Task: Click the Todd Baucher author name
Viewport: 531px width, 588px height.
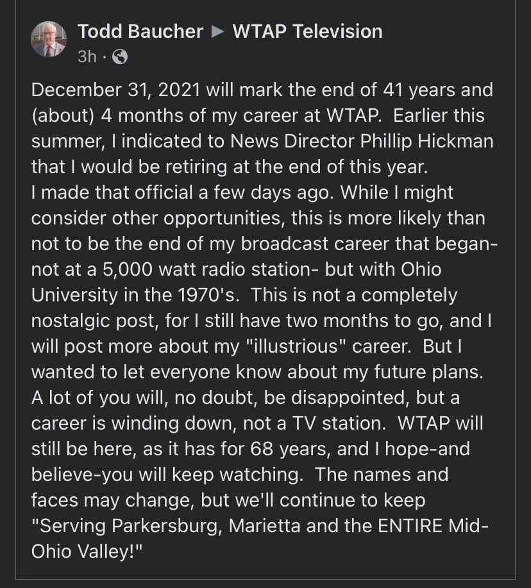Action: [x=140, y=31]
